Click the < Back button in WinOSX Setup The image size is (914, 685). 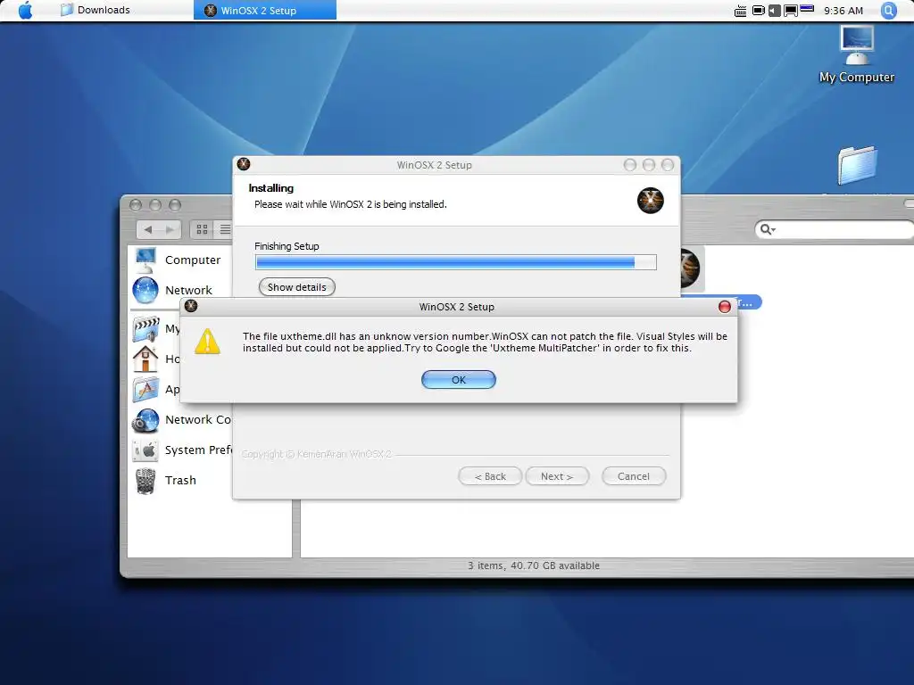[x=490, y=476]
